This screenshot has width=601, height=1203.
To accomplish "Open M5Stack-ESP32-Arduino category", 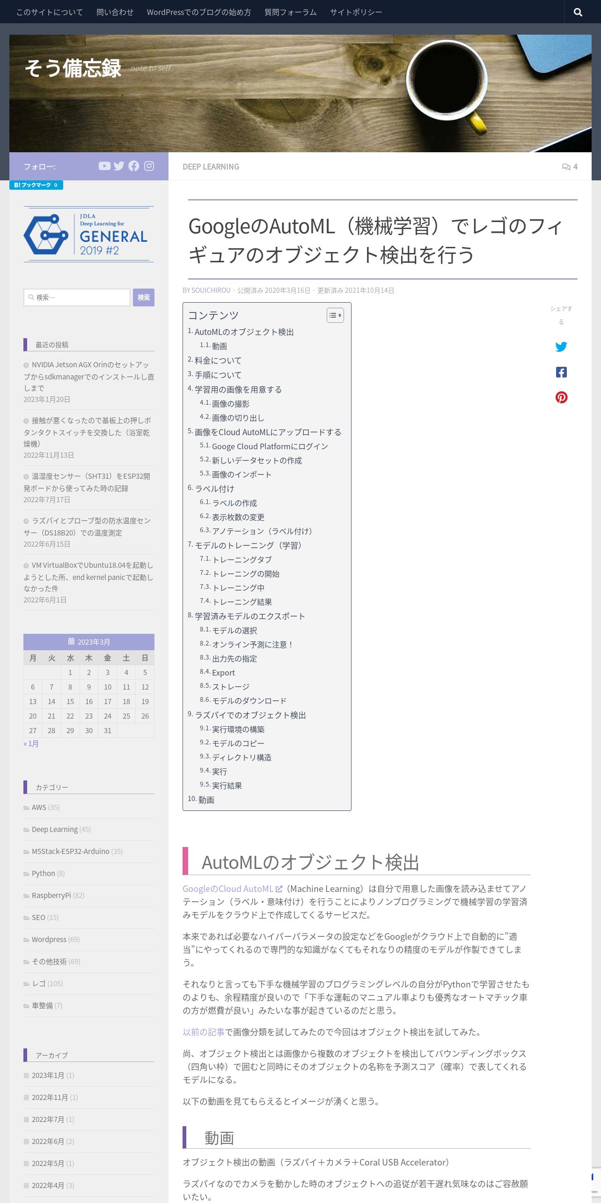I will (71, 851).
